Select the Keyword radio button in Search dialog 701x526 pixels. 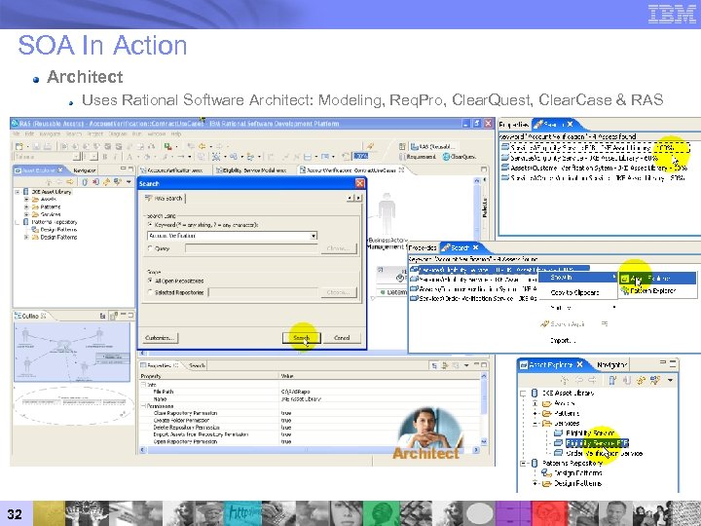point(150,225)
